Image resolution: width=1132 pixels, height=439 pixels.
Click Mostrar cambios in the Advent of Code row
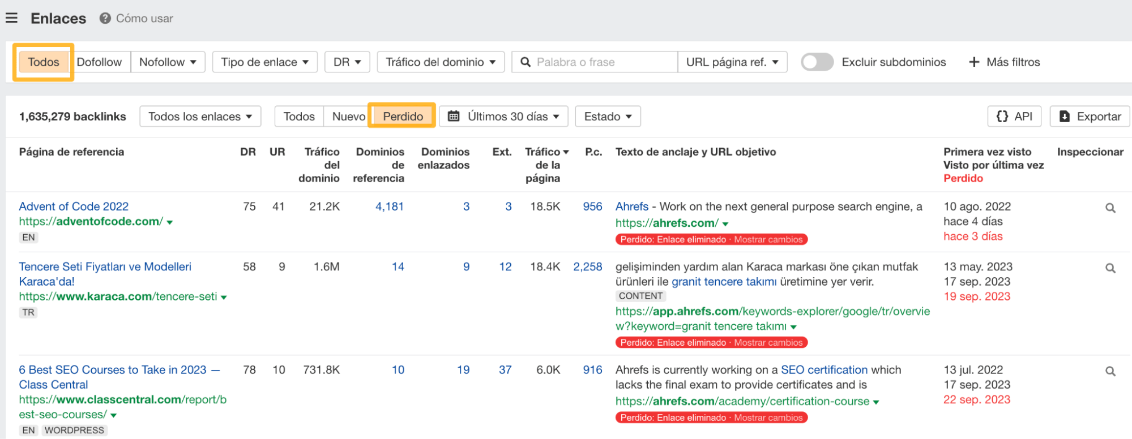click(x=768, y=239)
